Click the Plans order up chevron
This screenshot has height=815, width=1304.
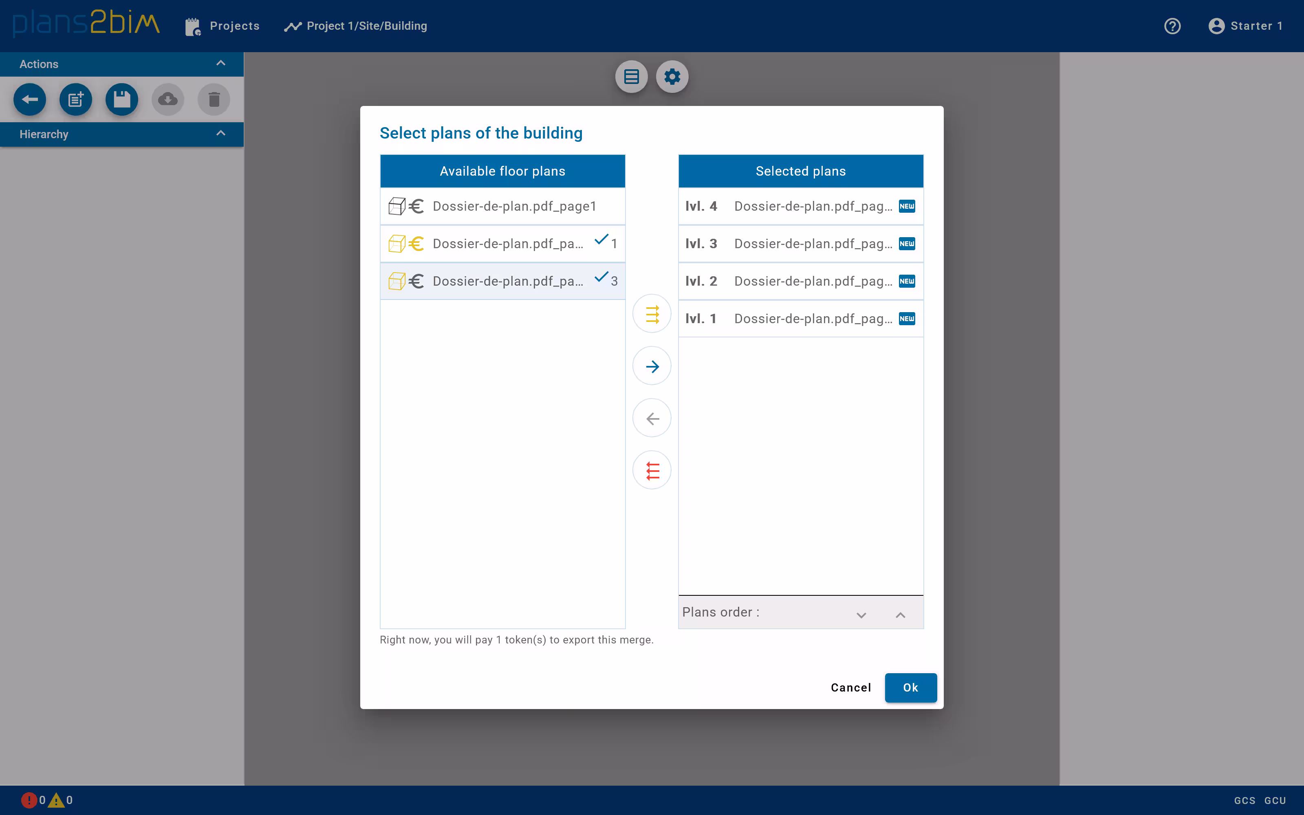[900, 615]
